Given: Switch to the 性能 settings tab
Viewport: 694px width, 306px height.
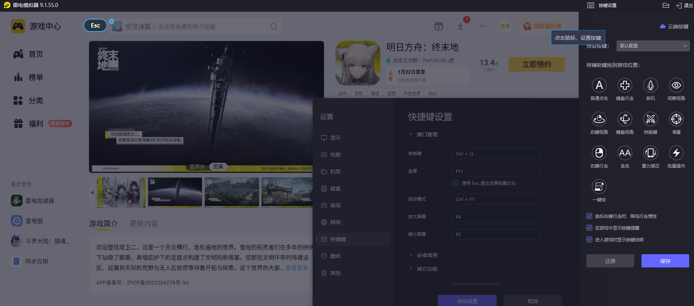Looking at the screenshot, I should click(335, 155).
